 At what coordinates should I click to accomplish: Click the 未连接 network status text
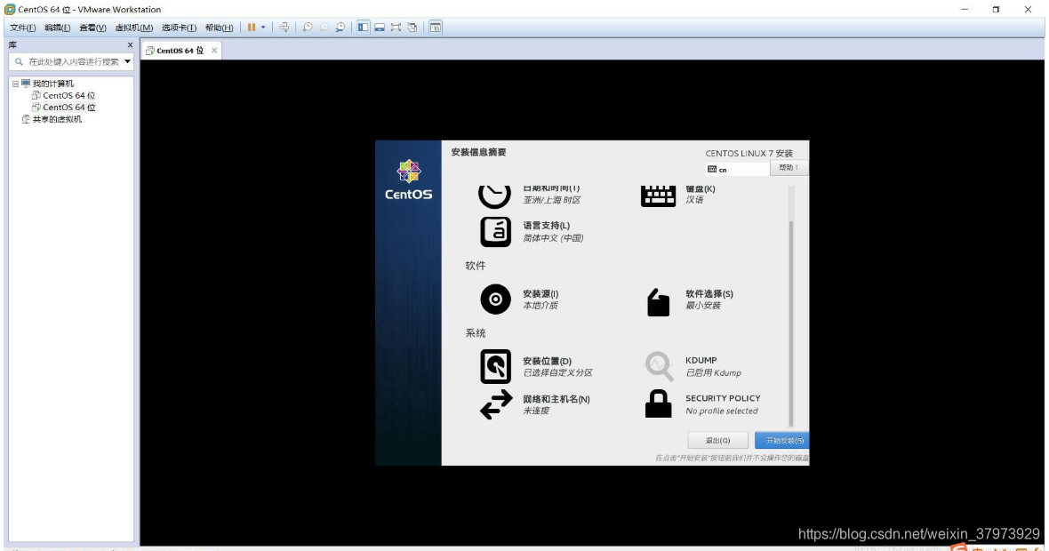[x=536, y=411]
